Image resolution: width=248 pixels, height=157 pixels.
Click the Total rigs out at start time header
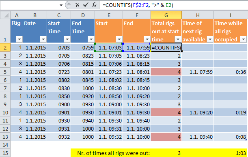coord(166,31)
